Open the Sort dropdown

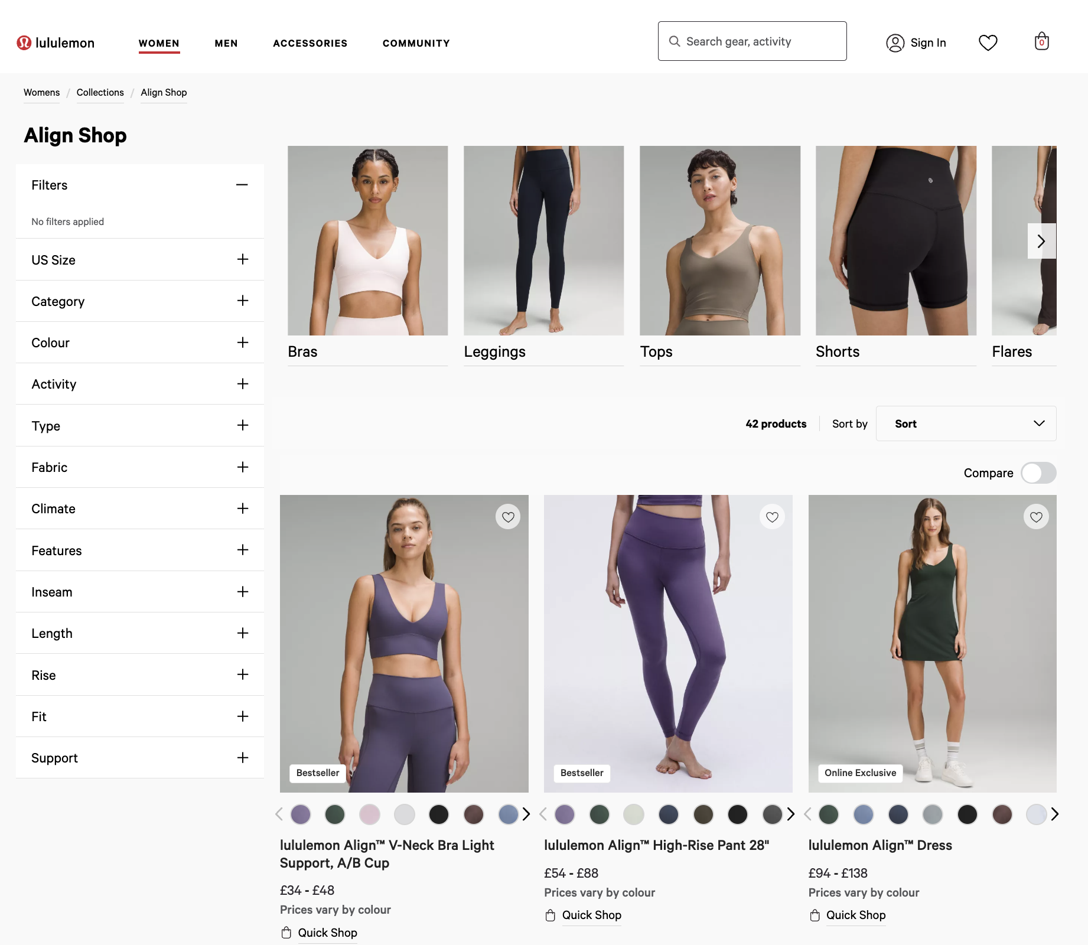pyautogui.click(x=966, y=423)
